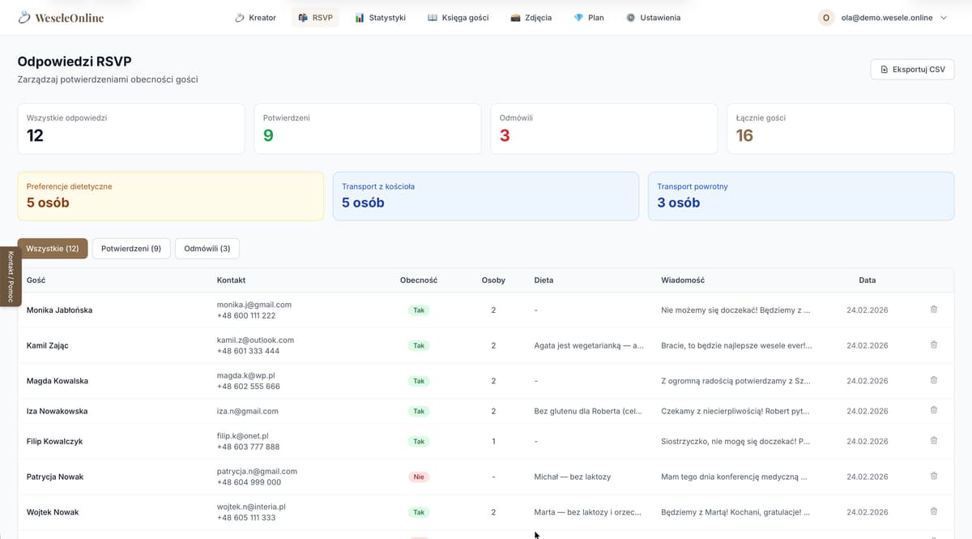972x539 pixels.
Task: Go to Statystyki section
Action: coord(380,18)
